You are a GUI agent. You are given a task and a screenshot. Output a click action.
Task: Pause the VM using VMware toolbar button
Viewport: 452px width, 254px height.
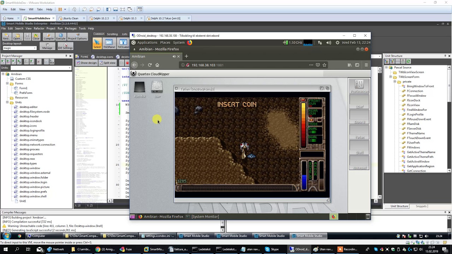[x=60, y=9]
